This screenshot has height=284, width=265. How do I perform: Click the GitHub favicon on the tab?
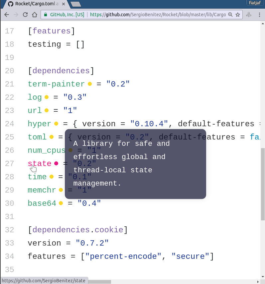[11, 4]
